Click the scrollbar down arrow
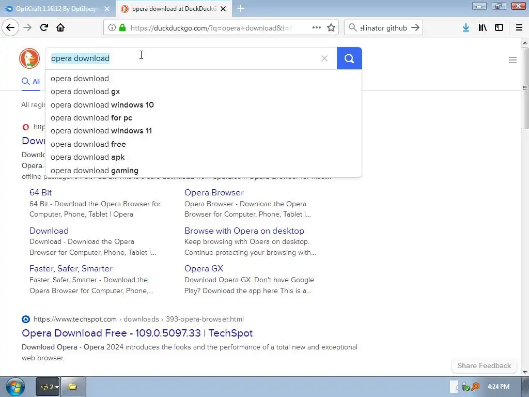 point(525,372)
